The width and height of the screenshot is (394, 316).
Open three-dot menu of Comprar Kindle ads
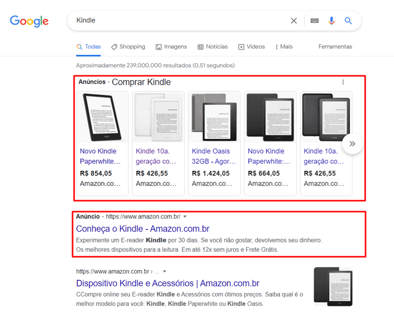coord(343,82)
